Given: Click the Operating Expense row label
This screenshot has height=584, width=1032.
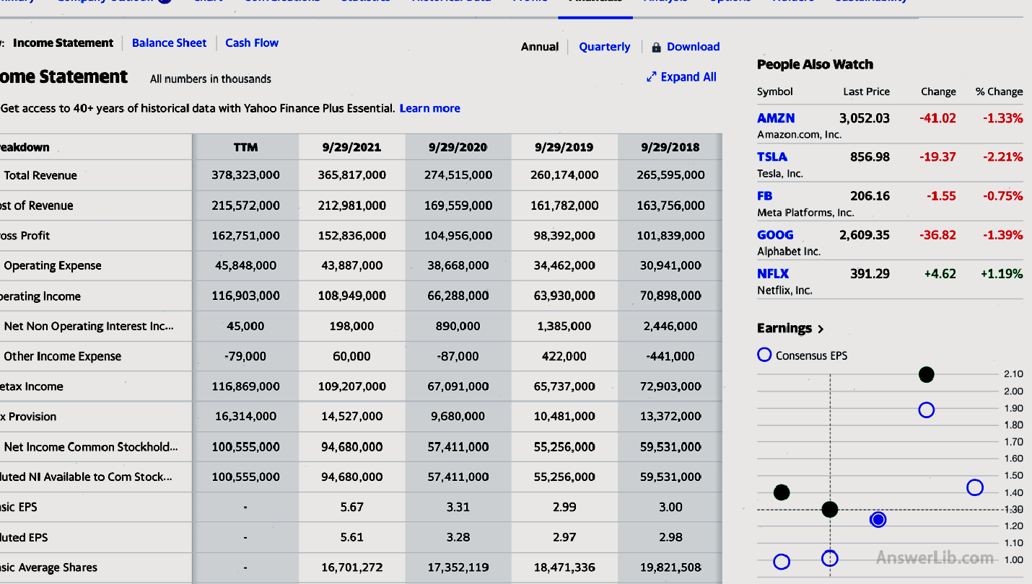Looking at the screenshot, I should pos(53,266).
